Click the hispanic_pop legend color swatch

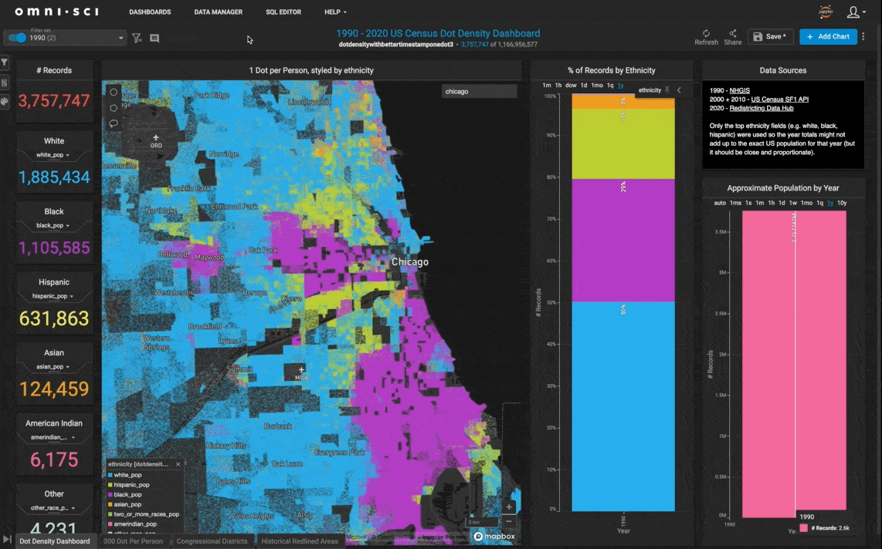[x=110, y=485]
